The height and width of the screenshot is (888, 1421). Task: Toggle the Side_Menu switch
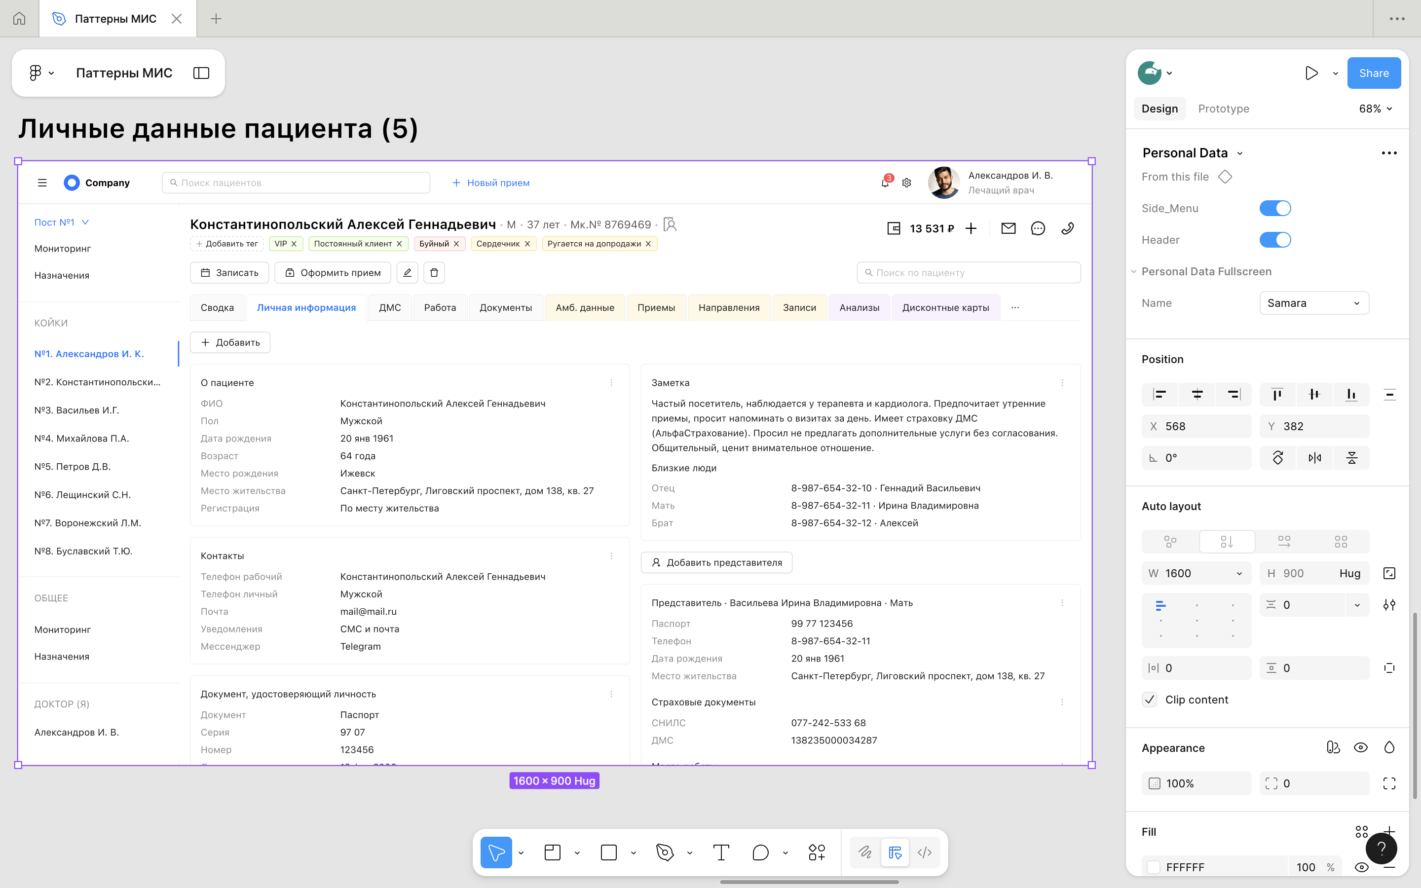[x=1275, y=209]
